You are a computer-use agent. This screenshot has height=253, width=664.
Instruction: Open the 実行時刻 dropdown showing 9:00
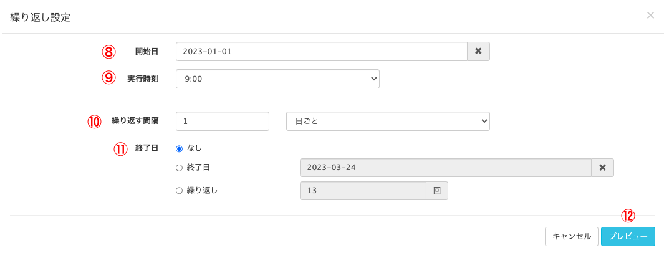[x=277, y=79]
